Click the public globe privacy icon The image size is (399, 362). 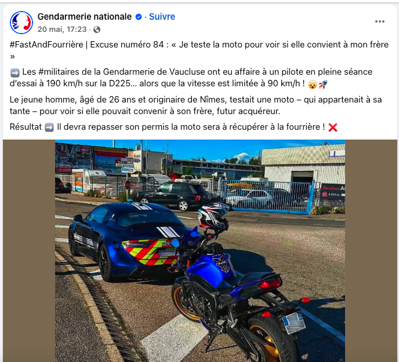pyautogui.click(x=97, y=30)
